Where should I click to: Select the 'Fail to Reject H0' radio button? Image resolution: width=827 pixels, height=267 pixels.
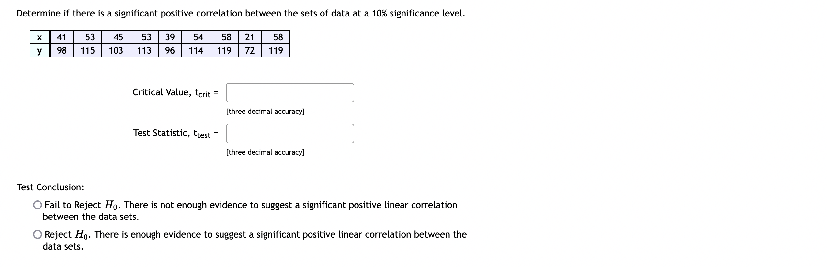37,205
